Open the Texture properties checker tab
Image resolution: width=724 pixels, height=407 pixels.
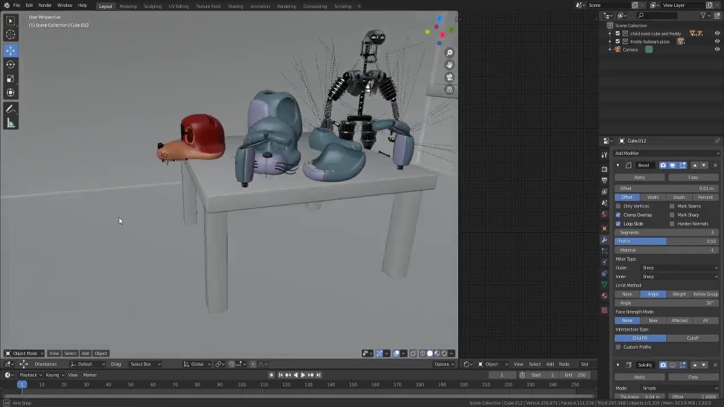click(604, 310)
